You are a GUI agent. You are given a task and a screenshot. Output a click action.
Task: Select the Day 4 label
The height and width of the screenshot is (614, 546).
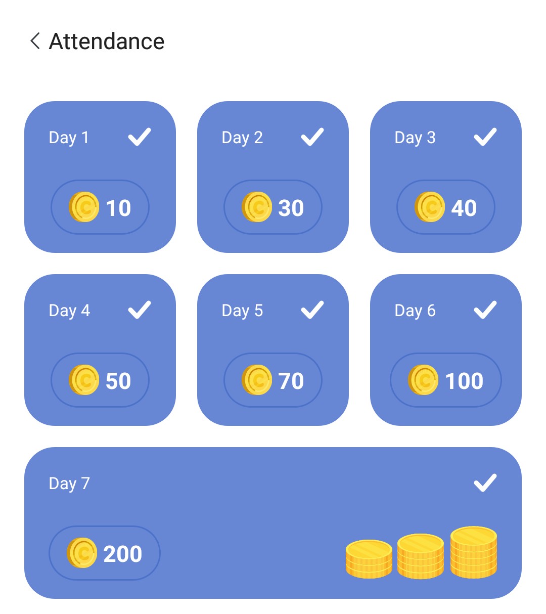(69, 311)
